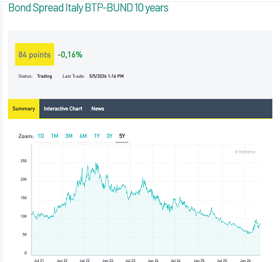Set chart zoom to 1Y
Viewport: 280px width, 262px height.
coord(97,136)
